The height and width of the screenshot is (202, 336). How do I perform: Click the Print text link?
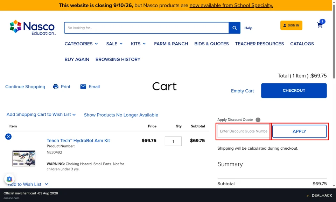tap(65, 87)
